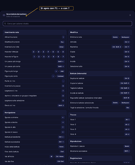
Task: Click the Enter key badge for Inserisci una nota
Action: coord(62,47)
